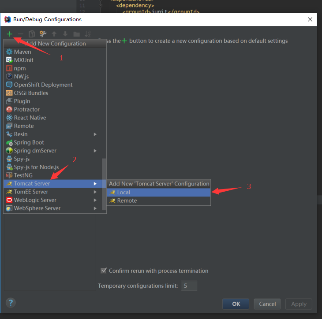
Task: Click the Temporary configurations limit field
Action: 189,286
